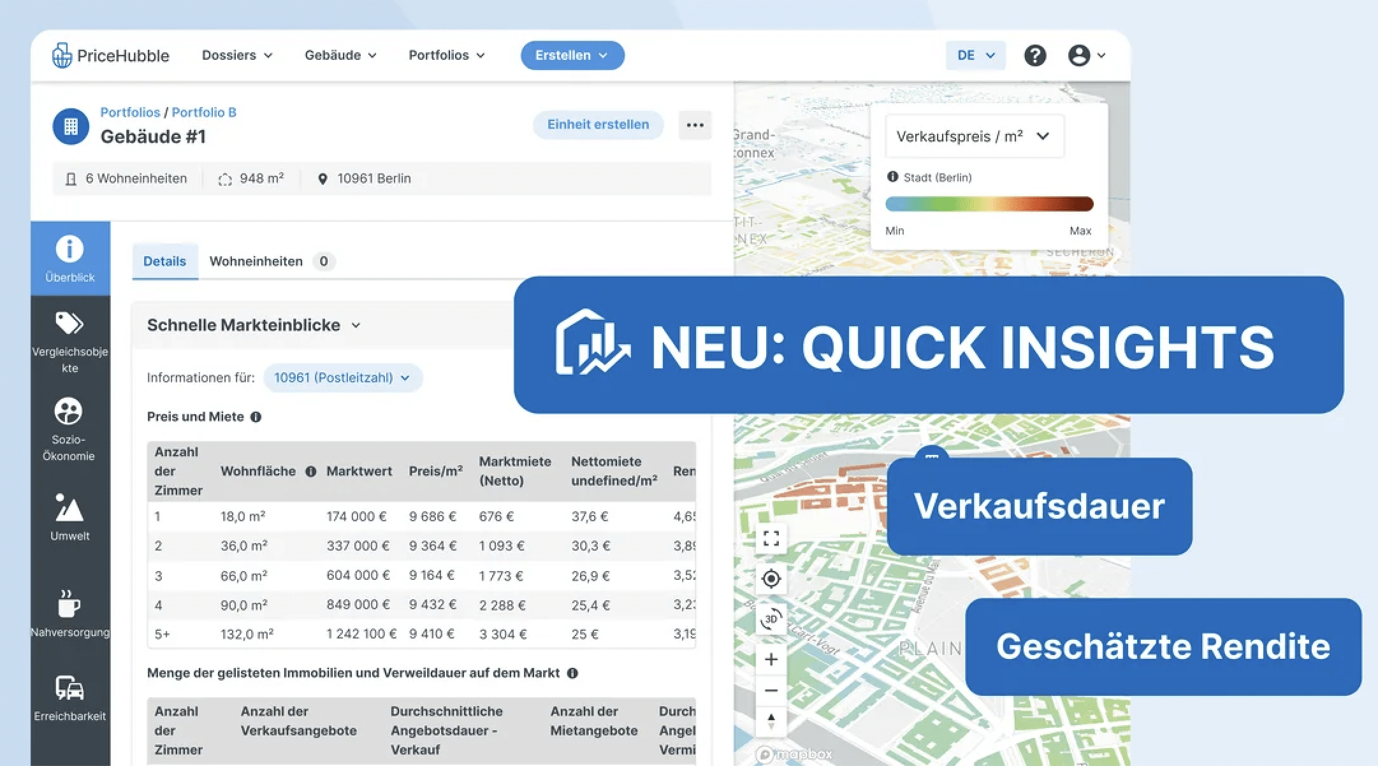Open Nahversorgung in the sidebar
Viewport: 1378px width, 766px height.
pos(70,613)
